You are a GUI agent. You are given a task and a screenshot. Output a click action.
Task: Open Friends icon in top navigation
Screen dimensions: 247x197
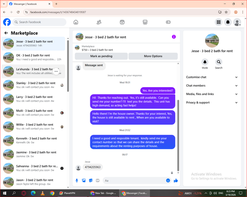click(x=99, y=22)
